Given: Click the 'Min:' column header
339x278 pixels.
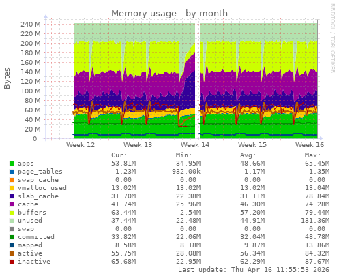Looking at the screenshot, I should coord(183,155).
